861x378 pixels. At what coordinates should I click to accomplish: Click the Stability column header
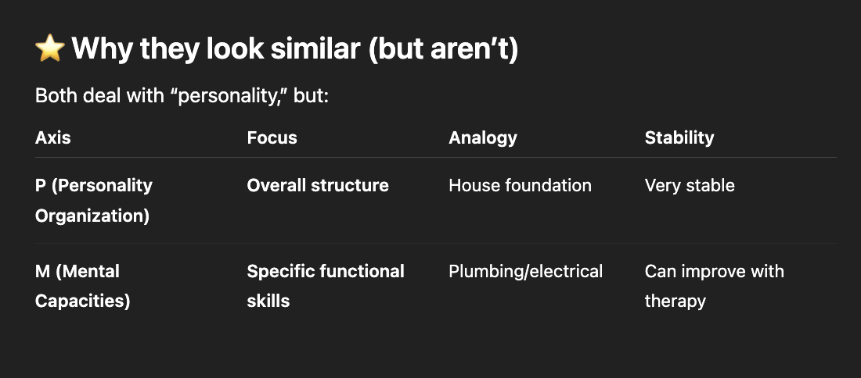click(679, 137)
